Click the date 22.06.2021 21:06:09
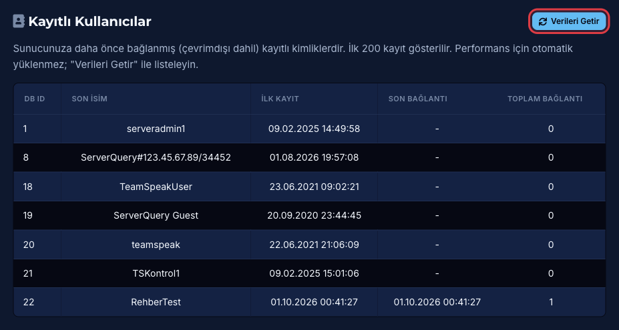 click(x=315, y=245)
